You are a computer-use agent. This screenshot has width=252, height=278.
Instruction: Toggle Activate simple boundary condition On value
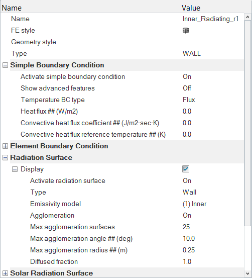(212, 76)
